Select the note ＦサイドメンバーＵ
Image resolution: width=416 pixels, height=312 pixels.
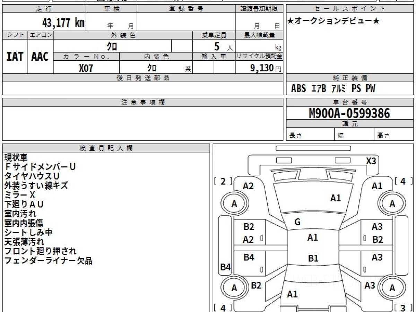tap(40, 167)
